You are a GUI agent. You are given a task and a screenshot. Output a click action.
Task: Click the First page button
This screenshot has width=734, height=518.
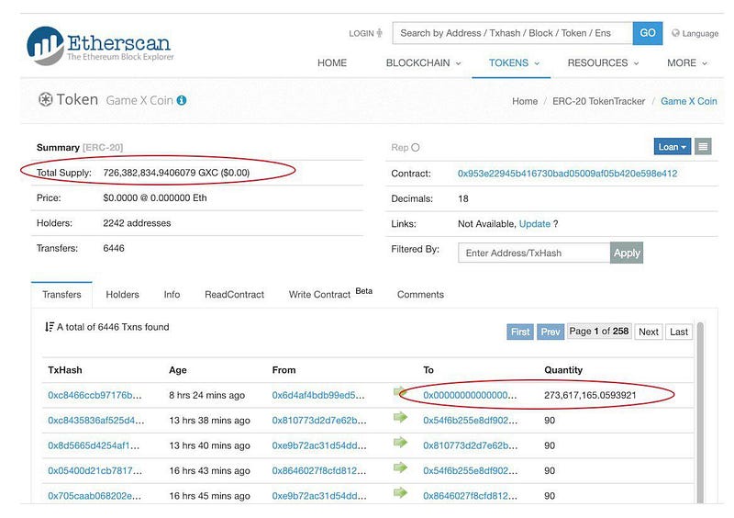click(520, 332)
